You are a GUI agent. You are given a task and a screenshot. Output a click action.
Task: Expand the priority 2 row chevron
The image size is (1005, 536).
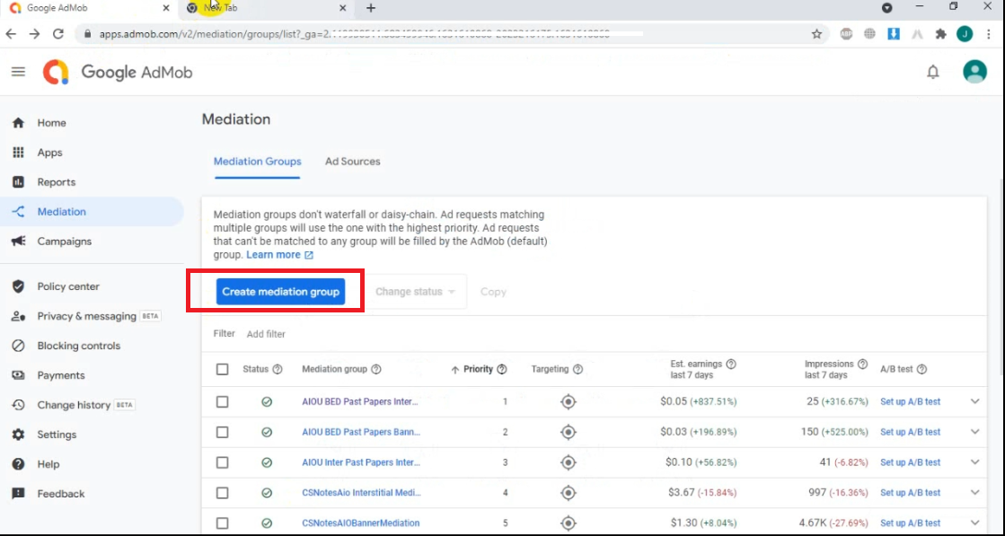point(974,432)
